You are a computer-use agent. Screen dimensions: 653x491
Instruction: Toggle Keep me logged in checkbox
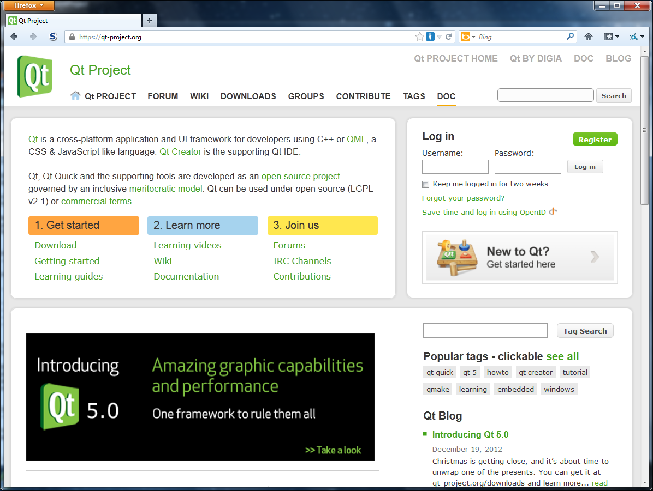(426, 184)
